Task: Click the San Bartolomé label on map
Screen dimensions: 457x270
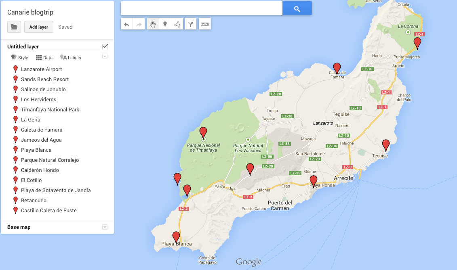Action: (310, 153)
